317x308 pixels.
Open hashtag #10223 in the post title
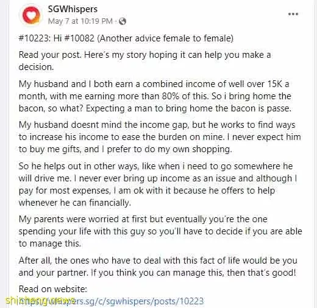pos(34,38)
